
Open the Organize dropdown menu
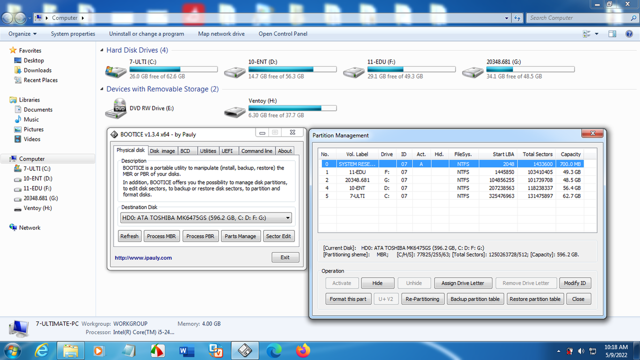click(x=22, y=34)
